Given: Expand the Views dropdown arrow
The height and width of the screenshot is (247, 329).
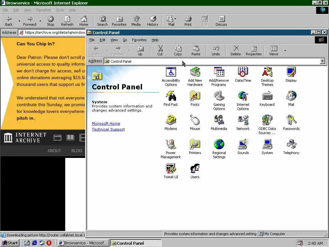Looking at the screenshot, I should [285, 50].
